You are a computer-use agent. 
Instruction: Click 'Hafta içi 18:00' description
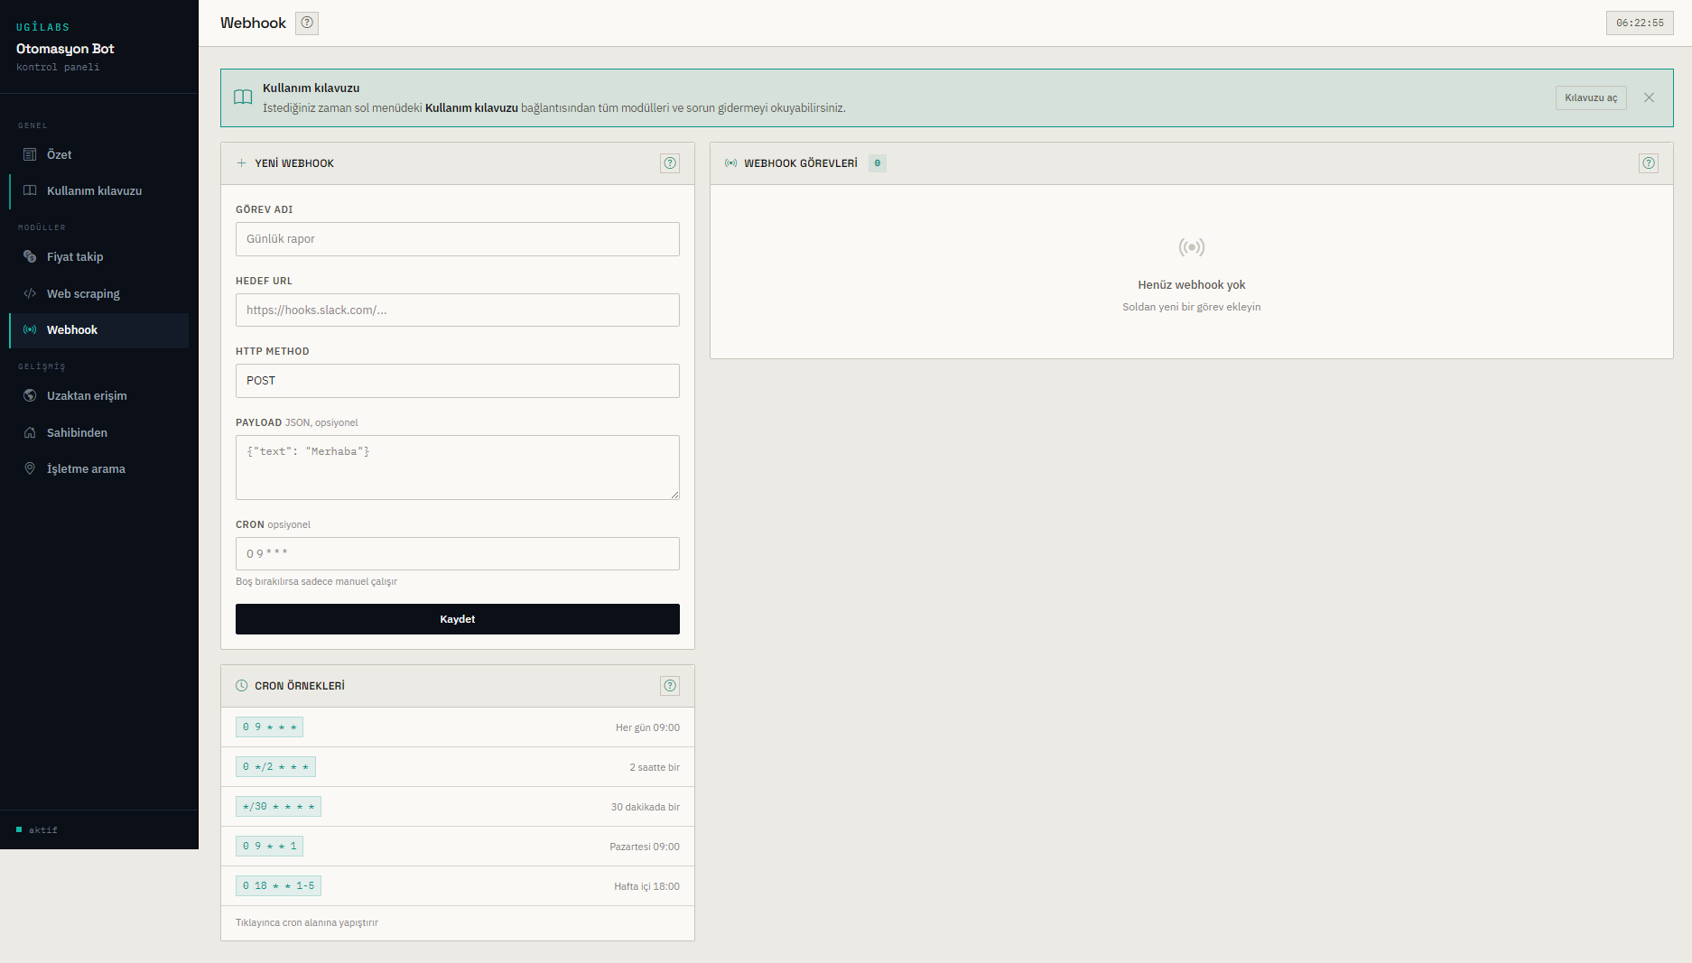647,886
